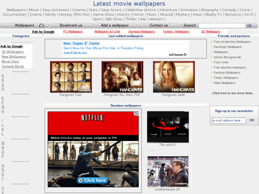Open Leatherheads 28 wallpaper thumbnail
Image resolution: width=259 pixels, height=194 pixels.
point(168,172)
